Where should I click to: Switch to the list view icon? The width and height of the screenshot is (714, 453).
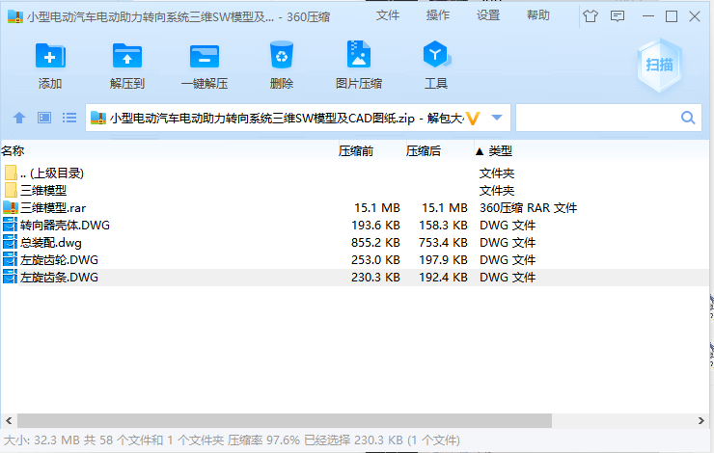point(69,118)
